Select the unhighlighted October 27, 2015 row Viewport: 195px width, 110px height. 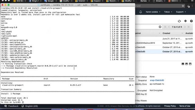[x=164, y=47]
